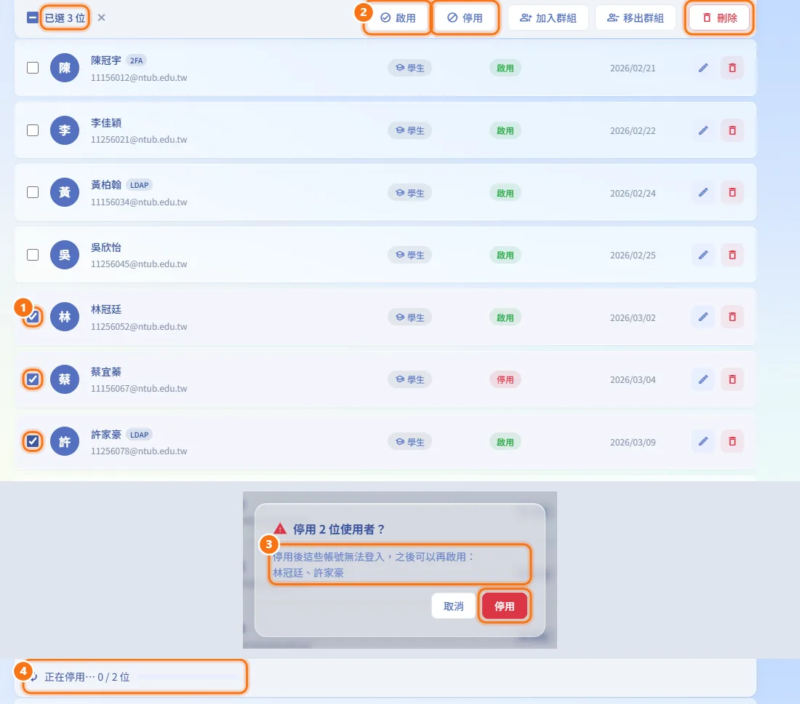
Task: Click the LDAP badge next to 黃柏翰
Action: pos(140,185)
